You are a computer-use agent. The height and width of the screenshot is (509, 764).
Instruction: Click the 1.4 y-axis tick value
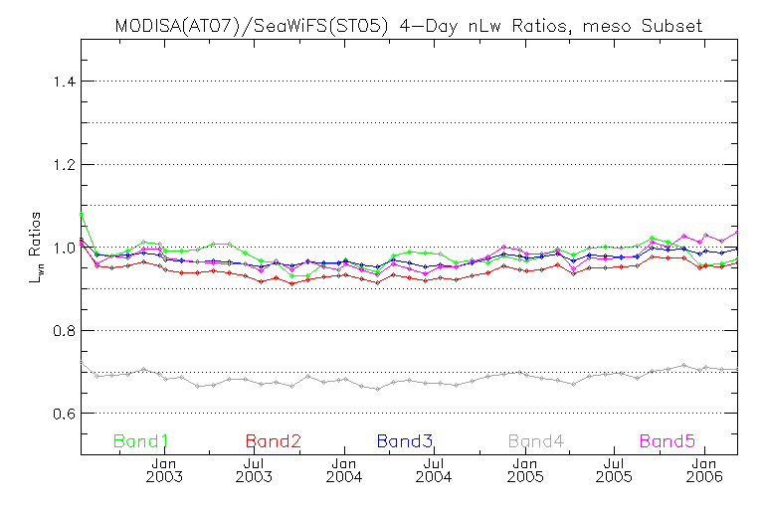pos(65,82)
